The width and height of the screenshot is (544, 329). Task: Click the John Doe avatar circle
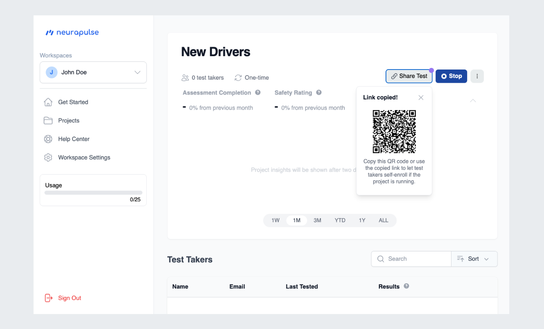pos(51,72)
